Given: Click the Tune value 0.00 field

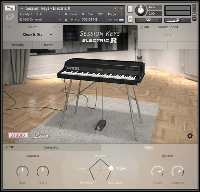Looking at the screenshot, I should pyautogui.click(x=154, y=14).
